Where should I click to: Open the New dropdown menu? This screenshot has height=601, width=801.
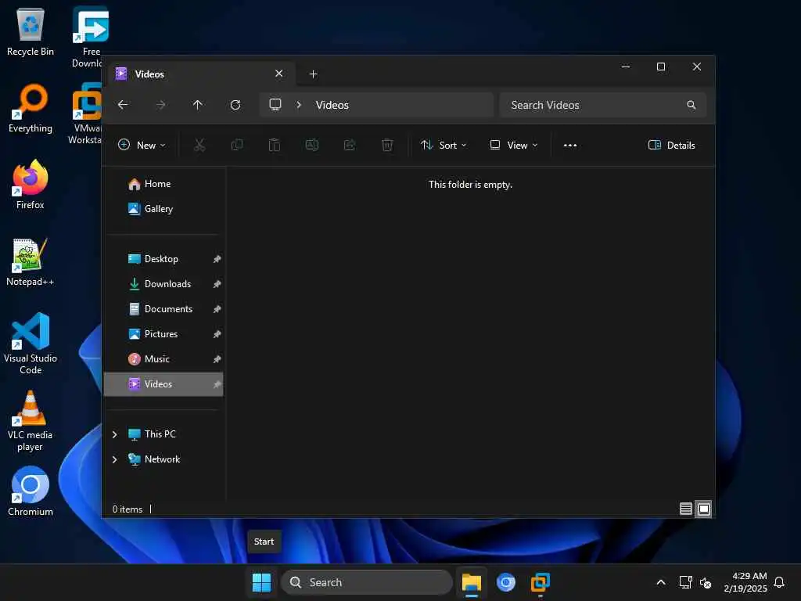click(142, 145)
